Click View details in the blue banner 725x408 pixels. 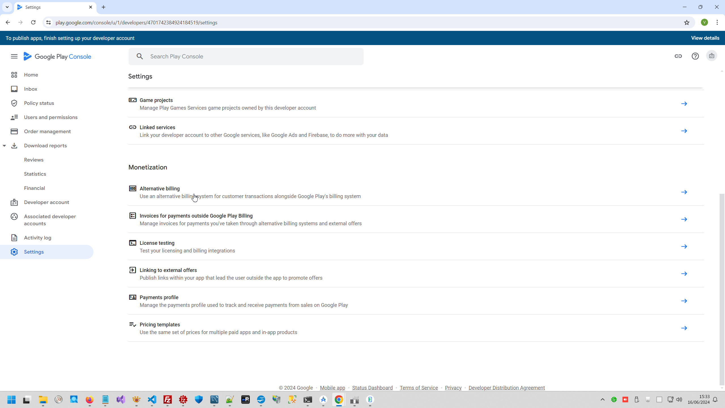pyautogui.click(x=705, y=38)
